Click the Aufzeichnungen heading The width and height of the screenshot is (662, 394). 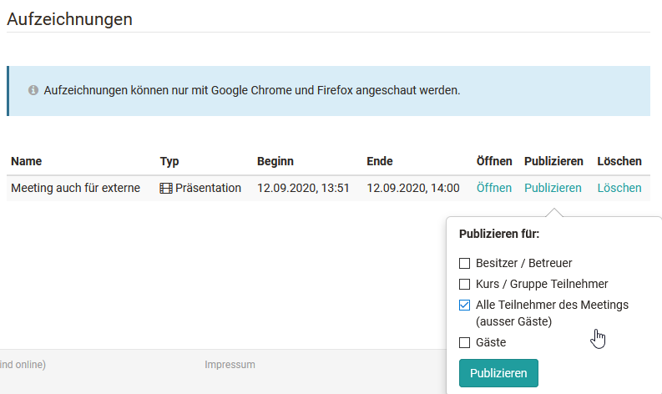point(69,18)
